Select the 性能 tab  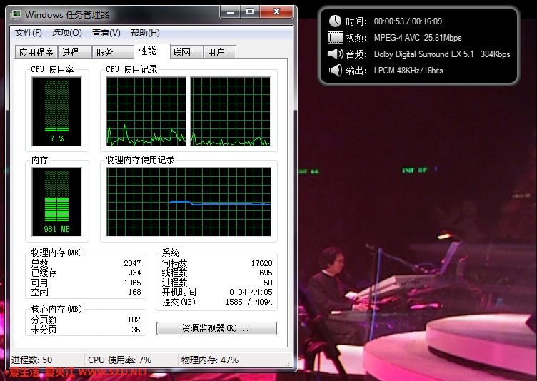(151, 51)
